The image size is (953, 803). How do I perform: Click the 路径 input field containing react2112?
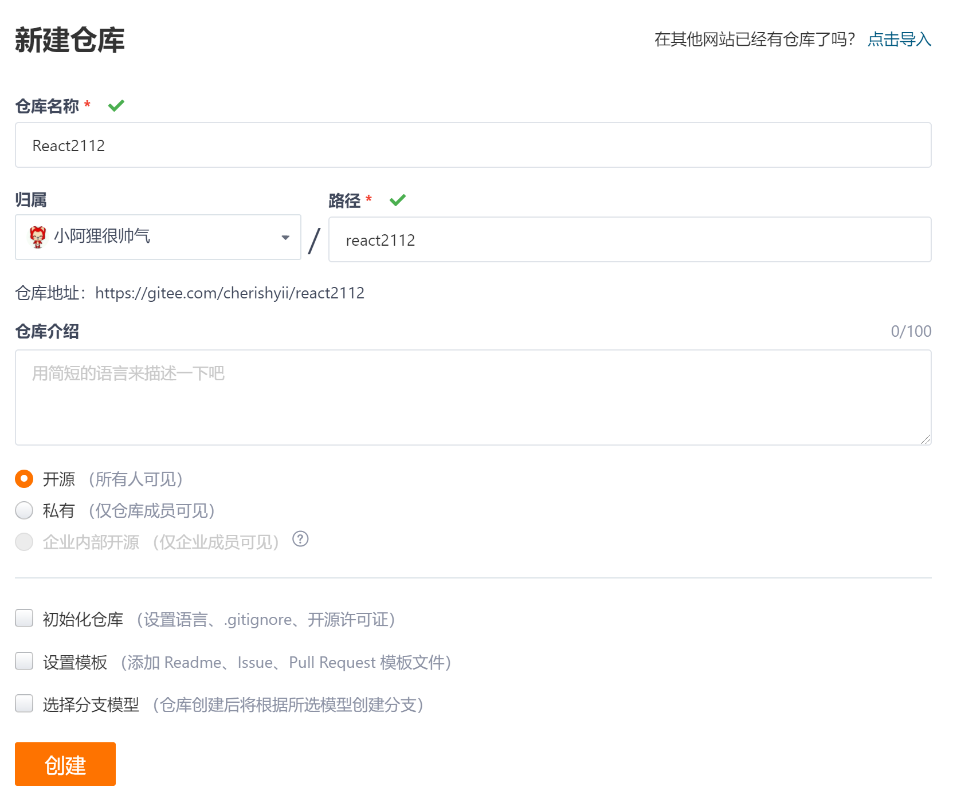click(x=630, y=239)
